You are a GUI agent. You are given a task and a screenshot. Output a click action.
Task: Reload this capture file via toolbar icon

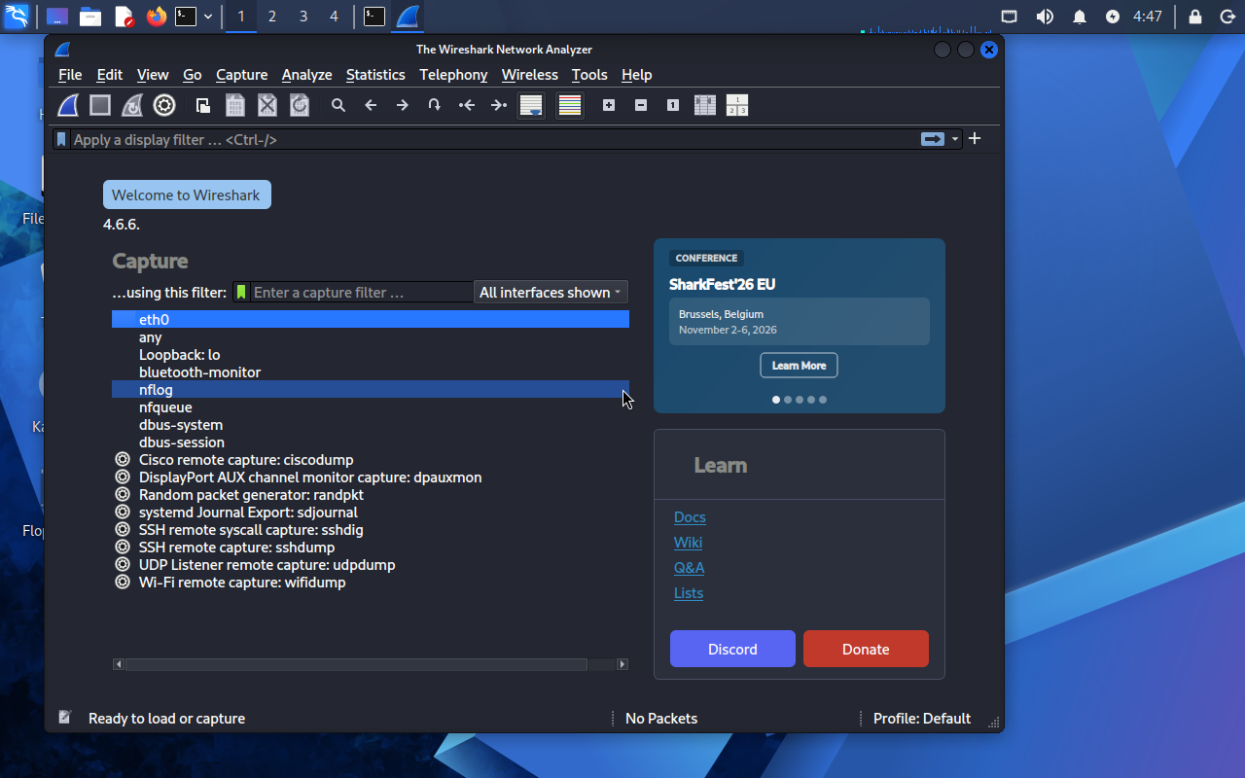point(300,105)
